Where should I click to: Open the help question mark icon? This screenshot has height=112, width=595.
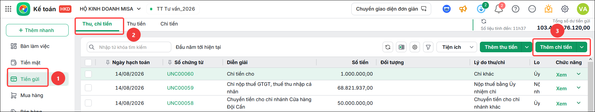[515, 9]
